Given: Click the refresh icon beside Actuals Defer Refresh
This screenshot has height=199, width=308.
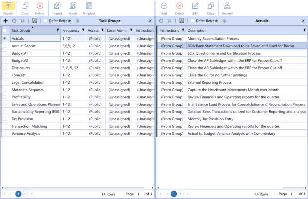Looking at the screenshot, I should (x=224, y=21).
